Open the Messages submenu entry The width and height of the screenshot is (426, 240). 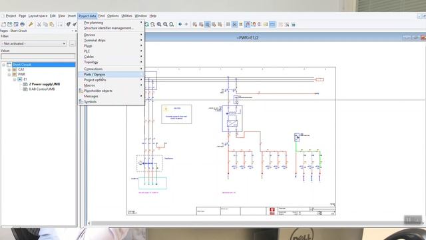(x=111, y=96)
